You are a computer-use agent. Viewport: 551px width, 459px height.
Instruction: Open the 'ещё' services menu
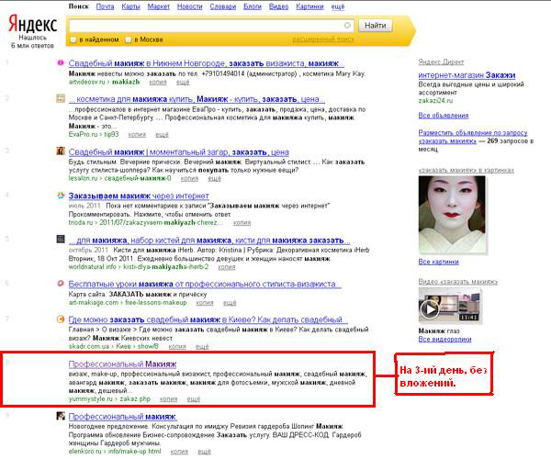tap(338, 6)
